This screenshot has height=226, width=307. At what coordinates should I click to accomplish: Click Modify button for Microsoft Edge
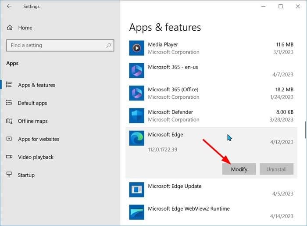click(x=239, y=169)
